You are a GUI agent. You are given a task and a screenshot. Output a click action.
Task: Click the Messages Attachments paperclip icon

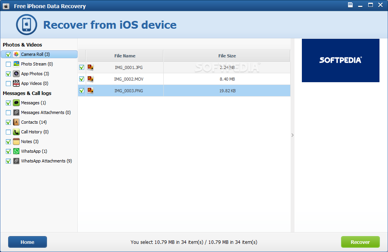coord(16,112)
